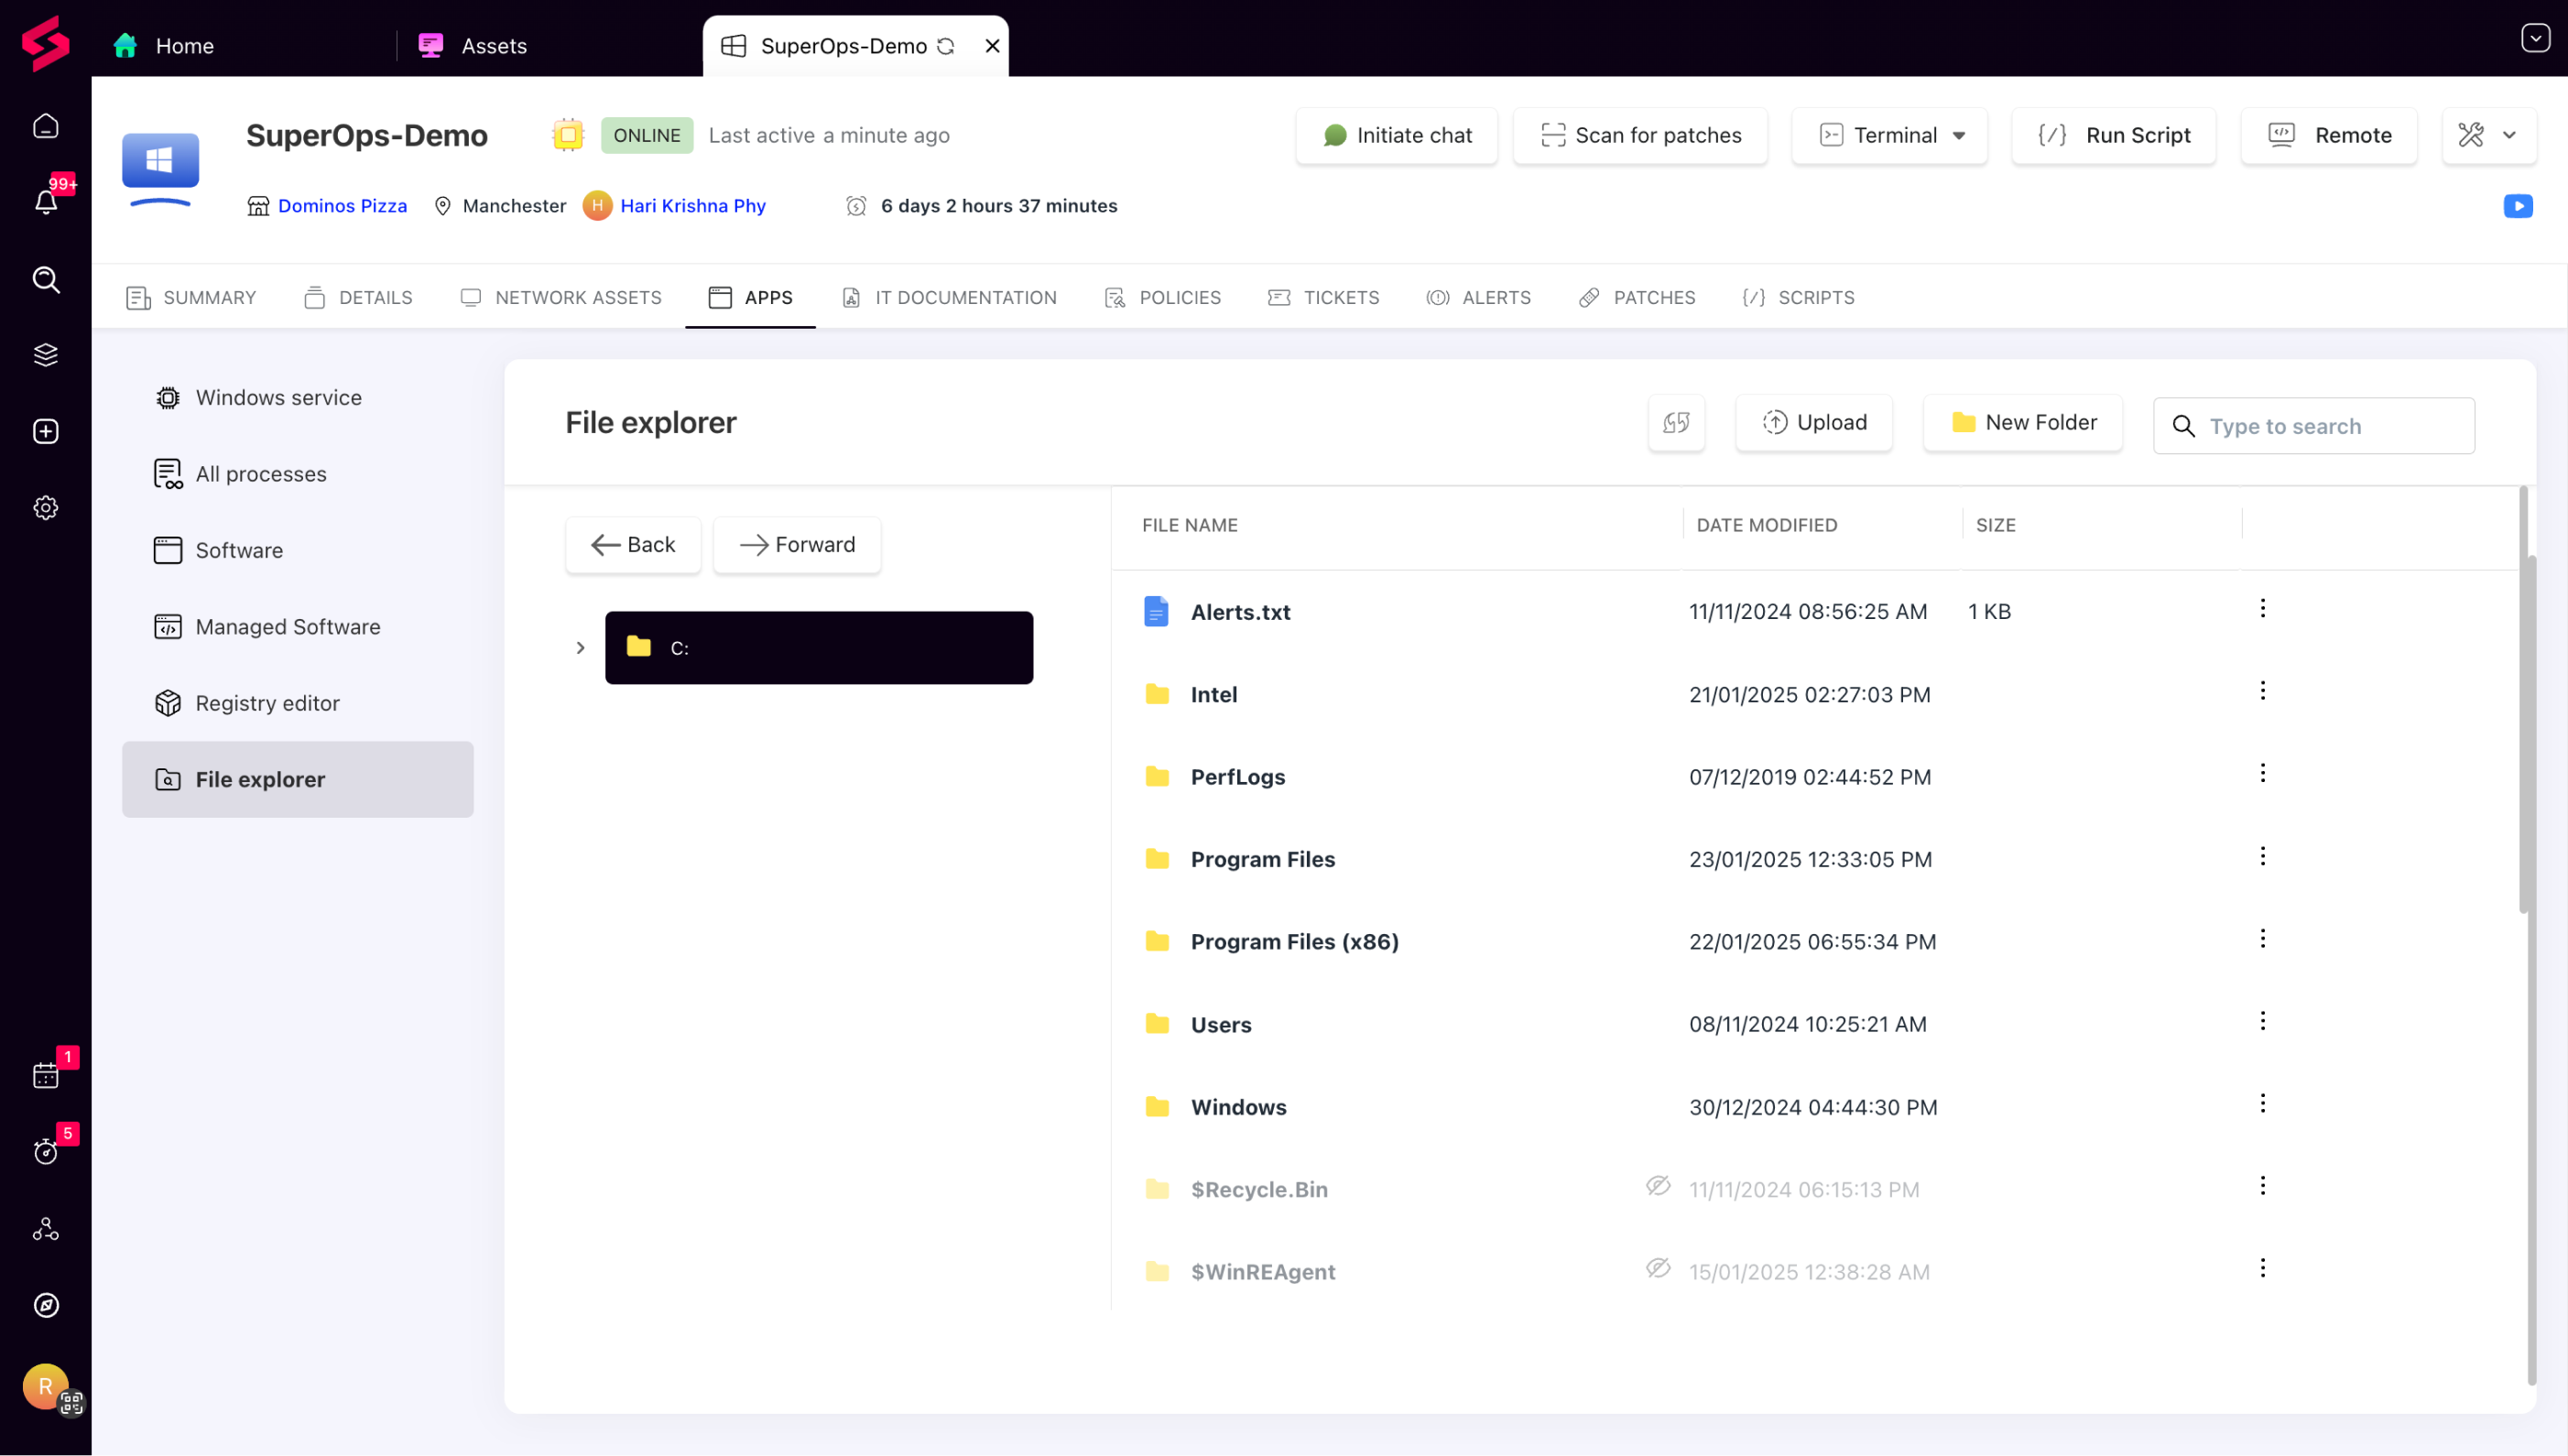This screenshot has height=1456, width=2568.
Task: Click the yellow status indicator next to ONLINE
Action: [568, 135]
